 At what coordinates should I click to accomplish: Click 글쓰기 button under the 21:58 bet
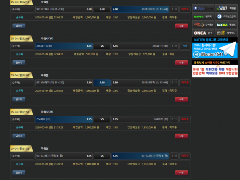18,136
